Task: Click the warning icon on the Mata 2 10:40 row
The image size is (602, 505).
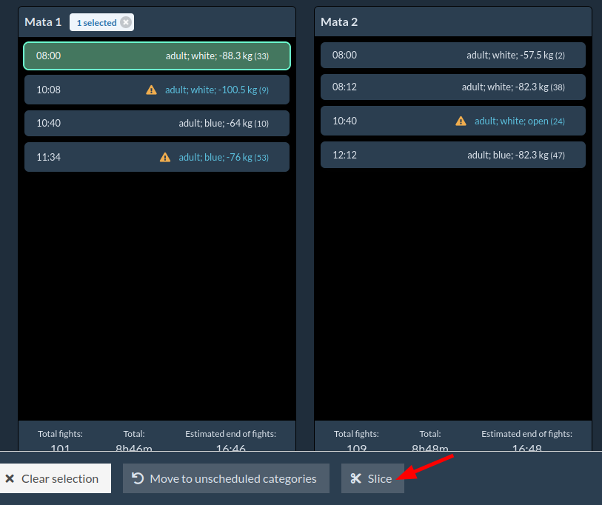Action: (x=461, y=121)
